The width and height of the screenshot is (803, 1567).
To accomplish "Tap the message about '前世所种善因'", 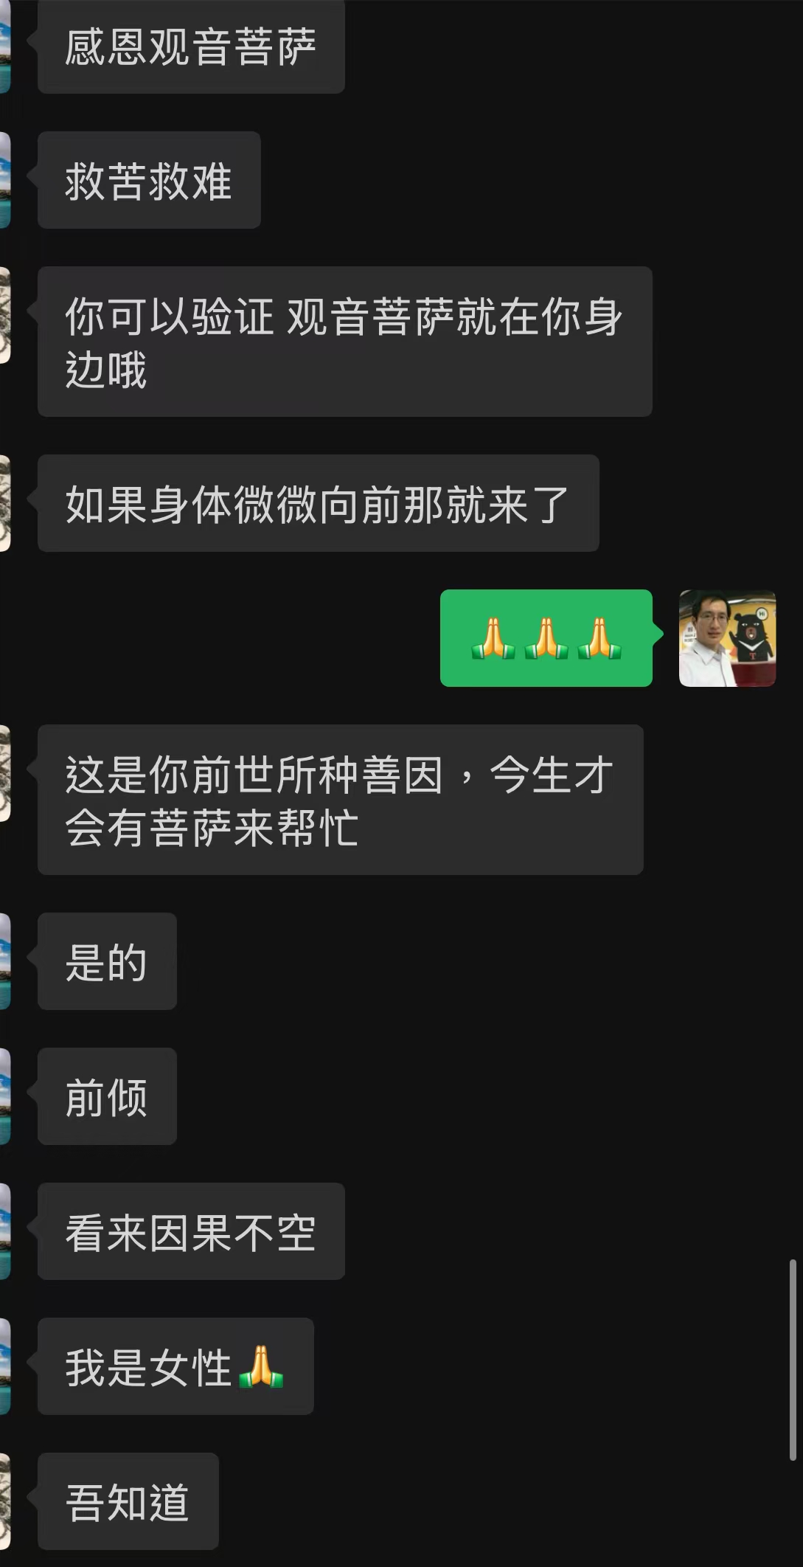I will coord(341,800).
